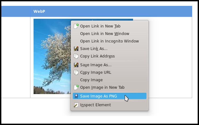Viewport: 199px width, 125px height.
Task: Select the Copy Image entry
Action: tap(110, 80)
